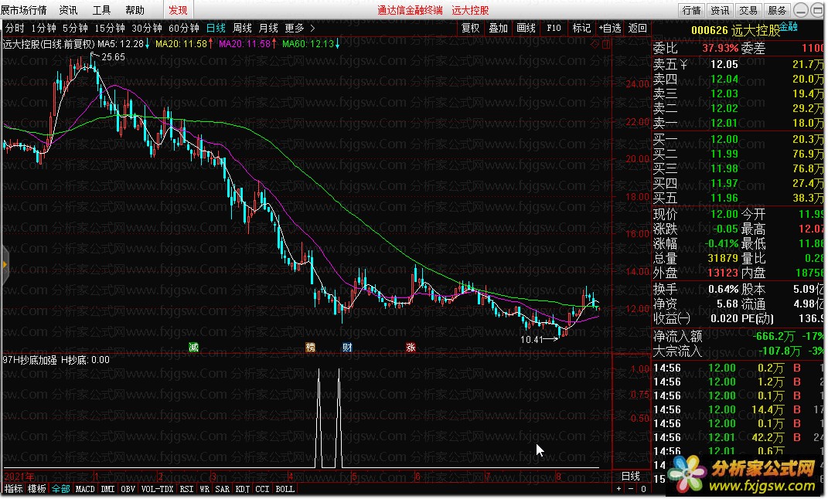Switch indicator to VOL-TDX
Viewport: 828px width, 499px height.
pyautogui.click(x=158, y=489)
